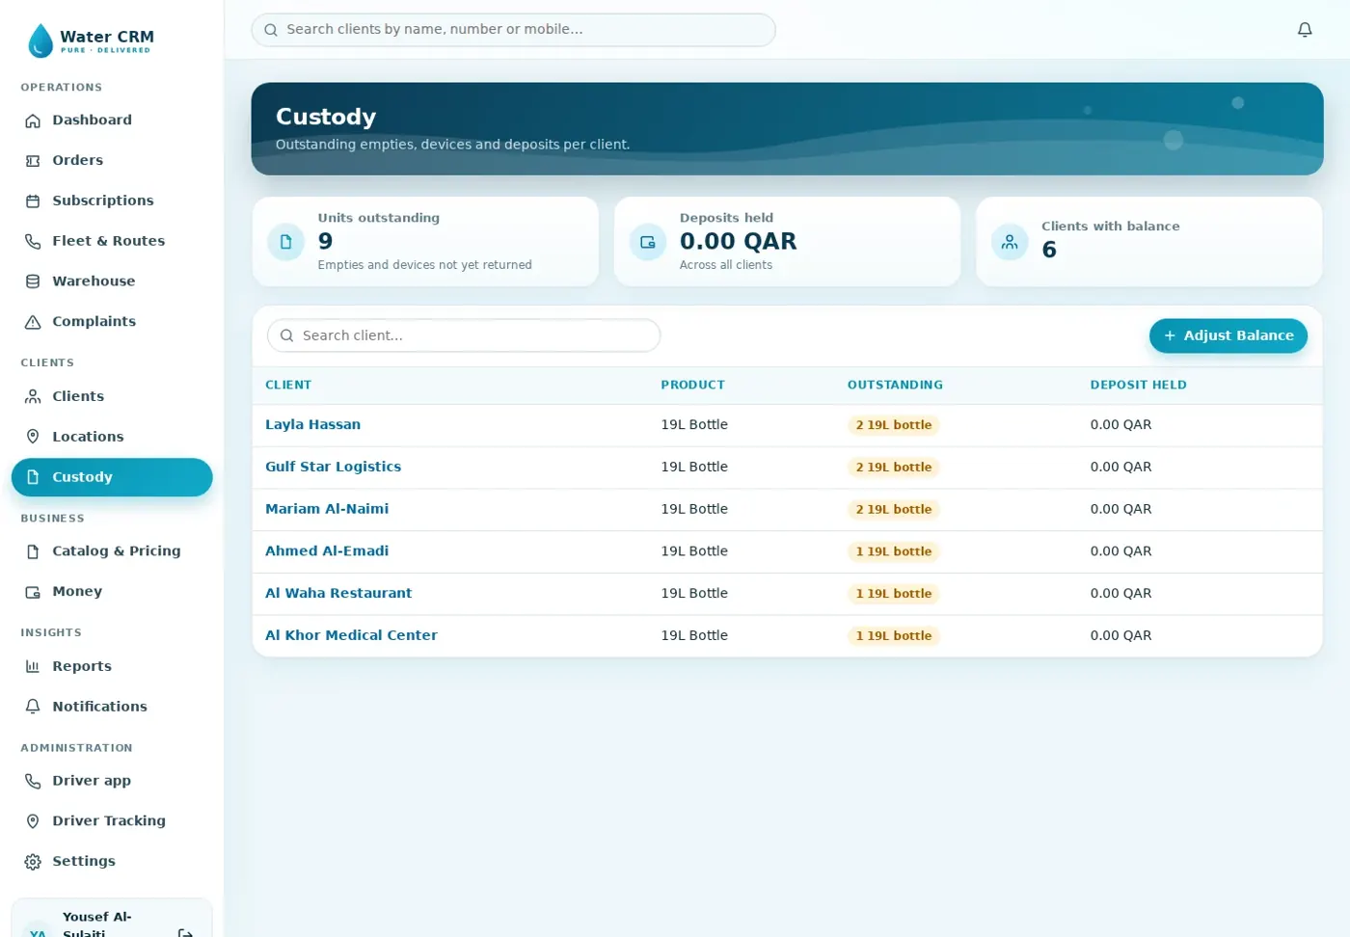Image resolution: width=1350 pixels, height=937 pixels.
Task: Click the Adjust Balance button
Action: click(1228, 335)
